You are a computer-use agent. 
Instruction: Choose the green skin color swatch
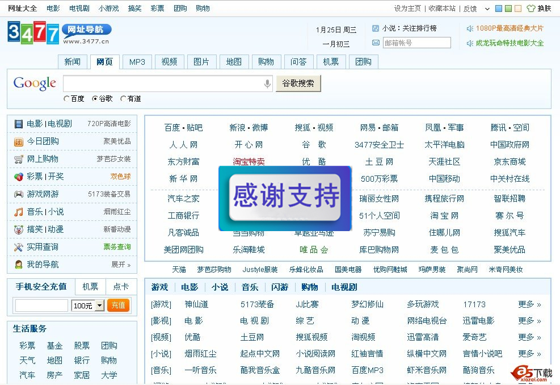point(508,9)
